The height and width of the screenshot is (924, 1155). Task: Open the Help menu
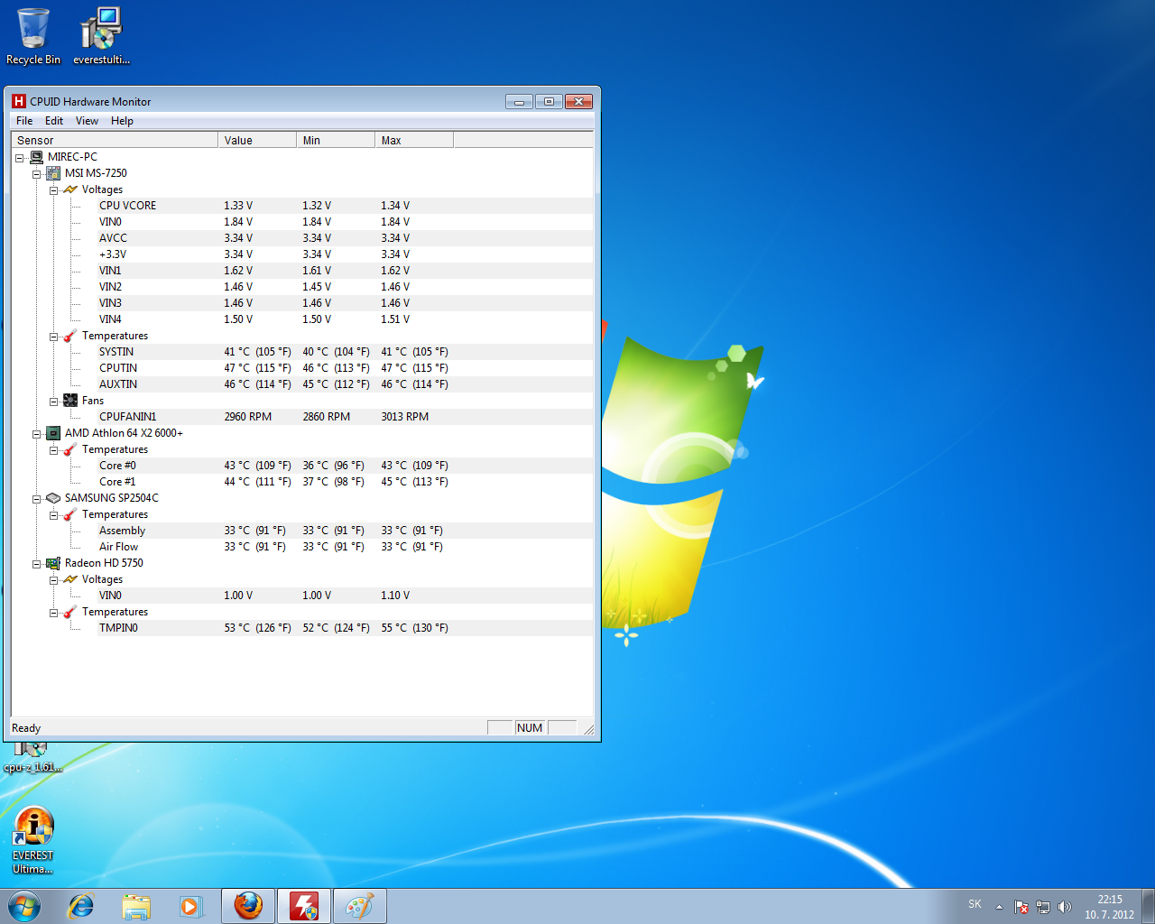point(122,121)
